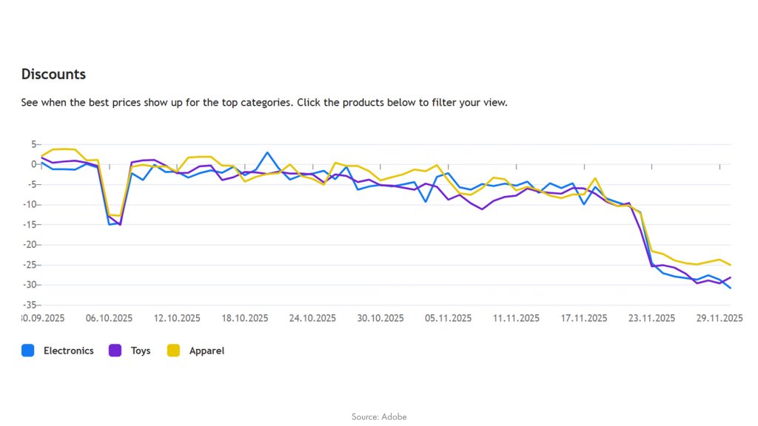Click the 11.11.2025 date label
This screenshot has width=758, height=426.
pos(516,318)
